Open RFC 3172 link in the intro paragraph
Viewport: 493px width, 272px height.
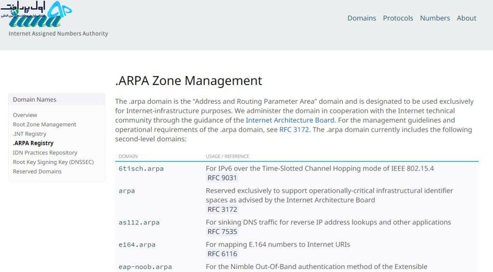point(294,130)
